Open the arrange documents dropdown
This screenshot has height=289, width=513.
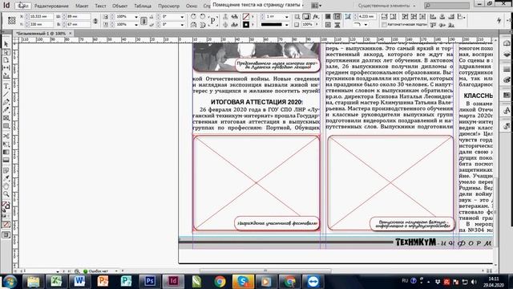click(x=316, y=6)
